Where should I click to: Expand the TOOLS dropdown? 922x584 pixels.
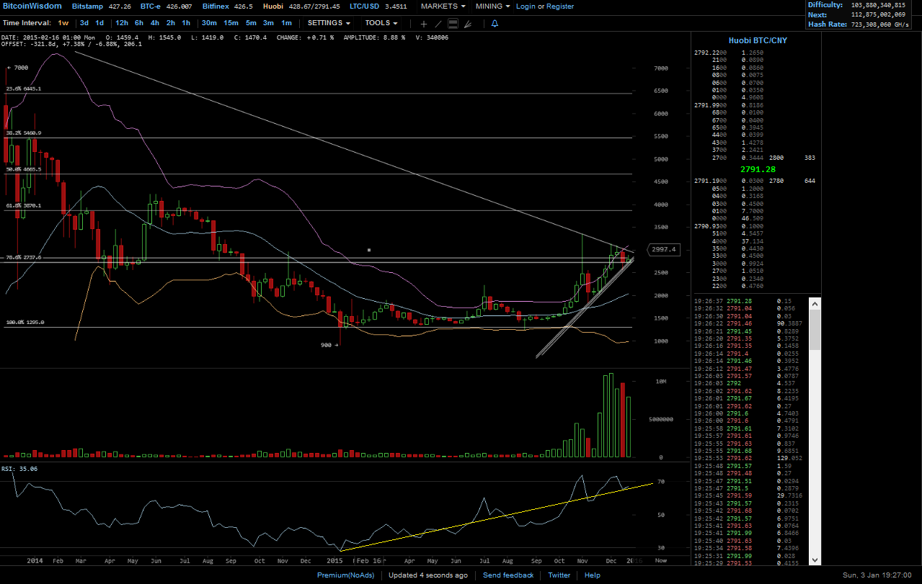(x=381, y=23)
